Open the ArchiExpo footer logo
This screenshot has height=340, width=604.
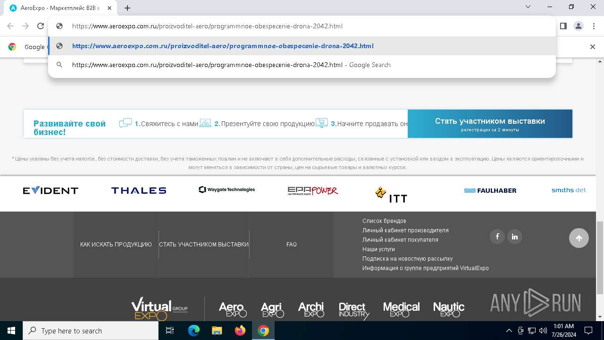pos(311,309)
